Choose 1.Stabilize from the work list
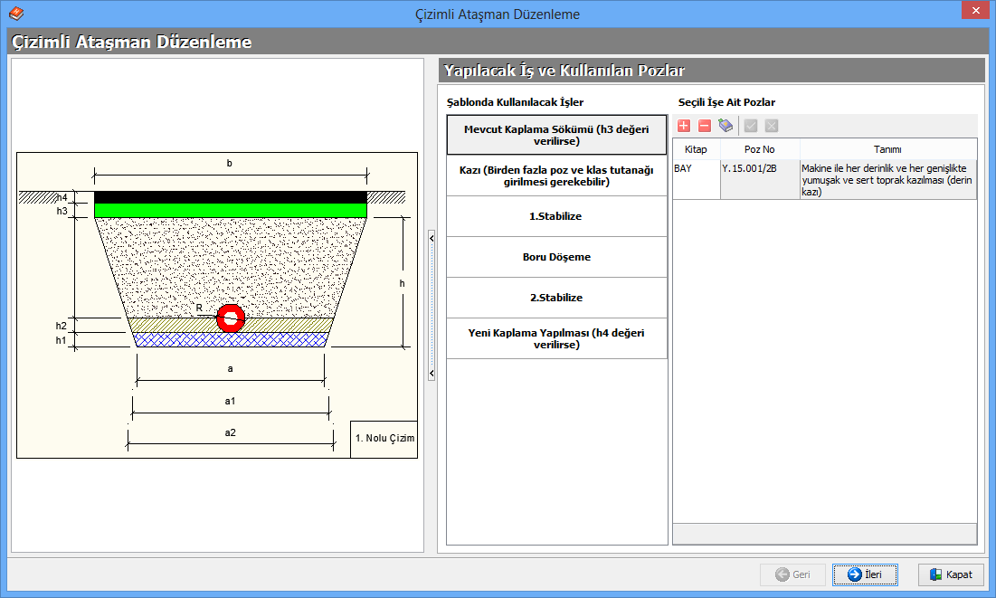996x598 pixels. pos(556,217)
